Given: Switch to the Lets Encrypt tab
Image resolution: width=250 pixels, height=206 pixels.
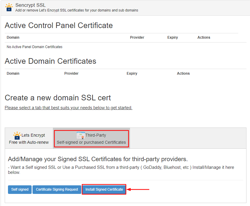Looking at the screenshot, I should (29, 138).
